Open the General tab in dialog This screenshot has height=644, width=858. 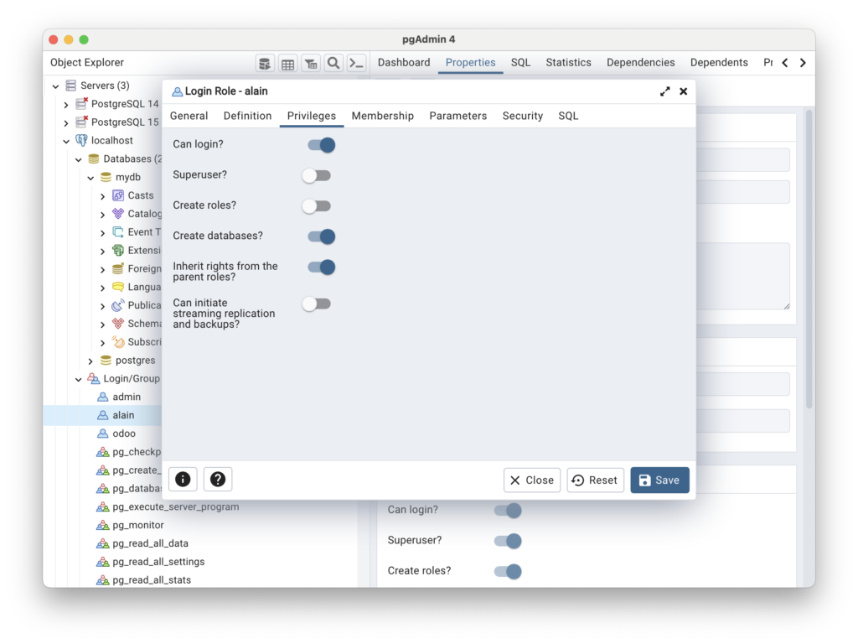(189, 116)
